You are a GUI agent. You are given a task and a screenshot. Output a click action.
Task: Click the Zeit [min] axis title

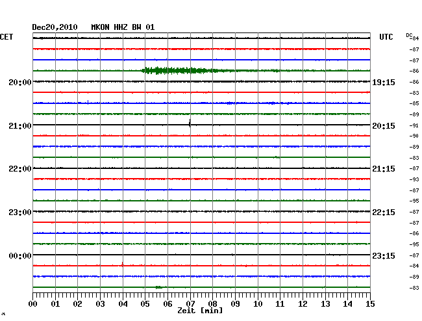point(200,311)
